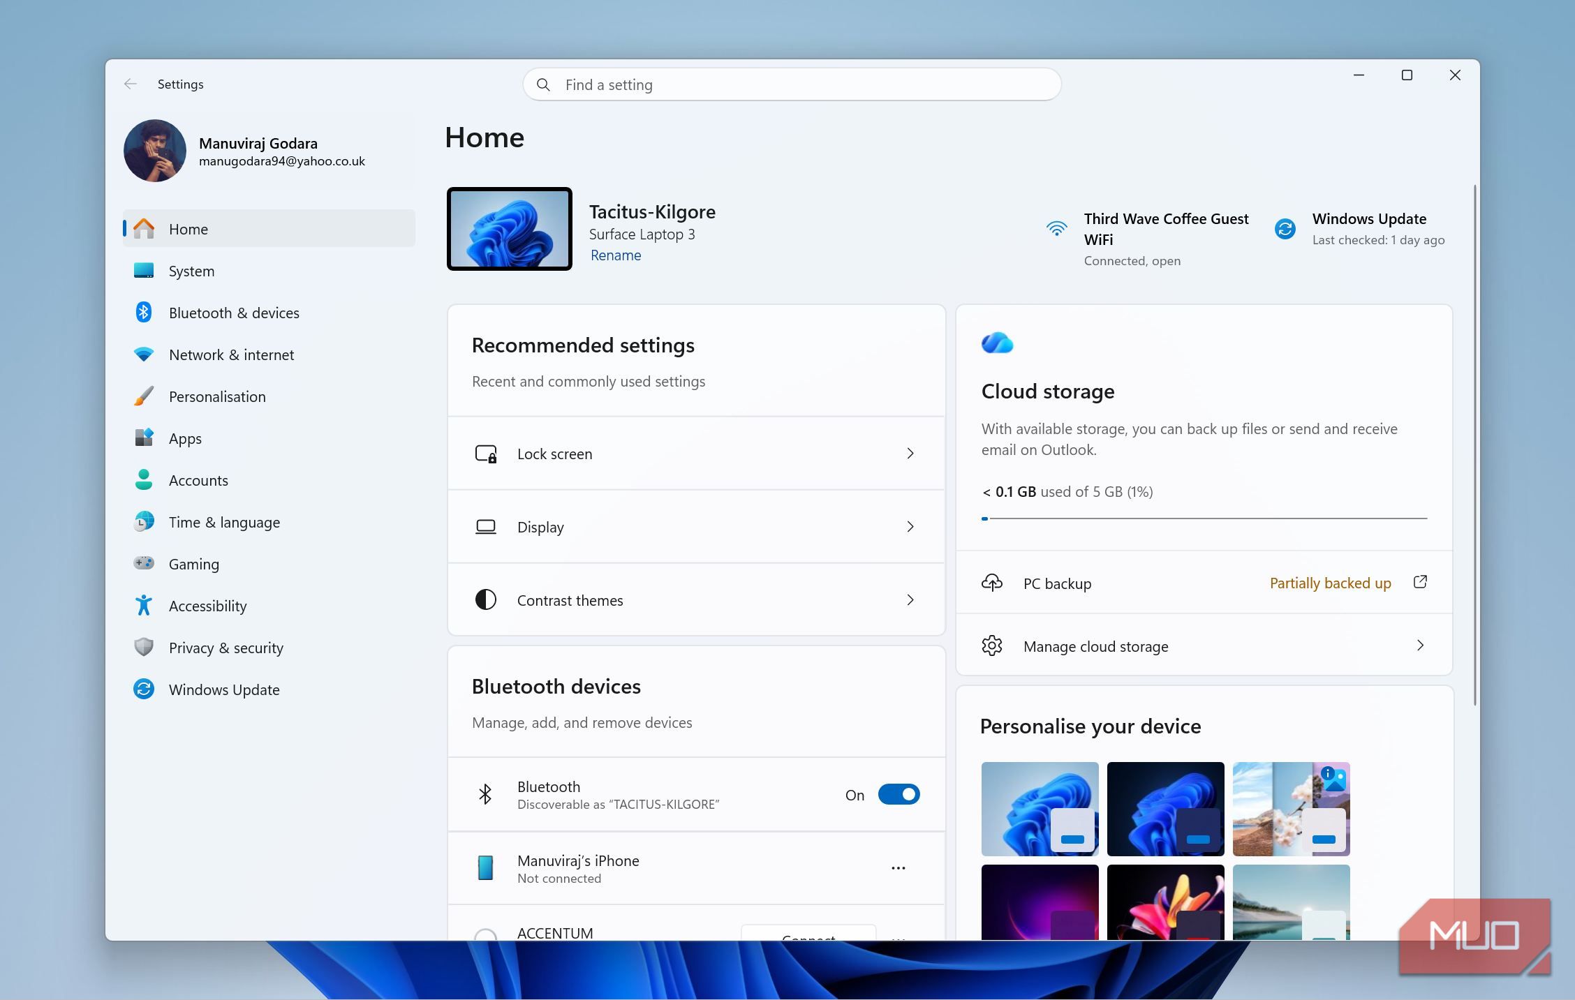1575x1000 pixels.
Task: Choose the cherry blossom spotlight theme thumbnail
Action: pos(1291,809)
